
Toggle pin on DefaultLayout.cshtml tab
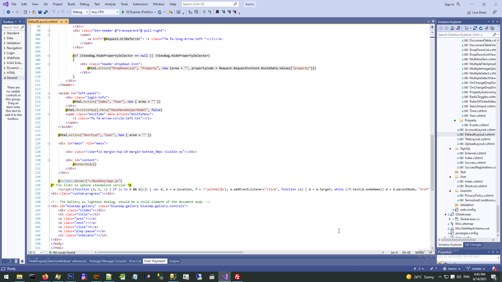click(x=61, y=22)
